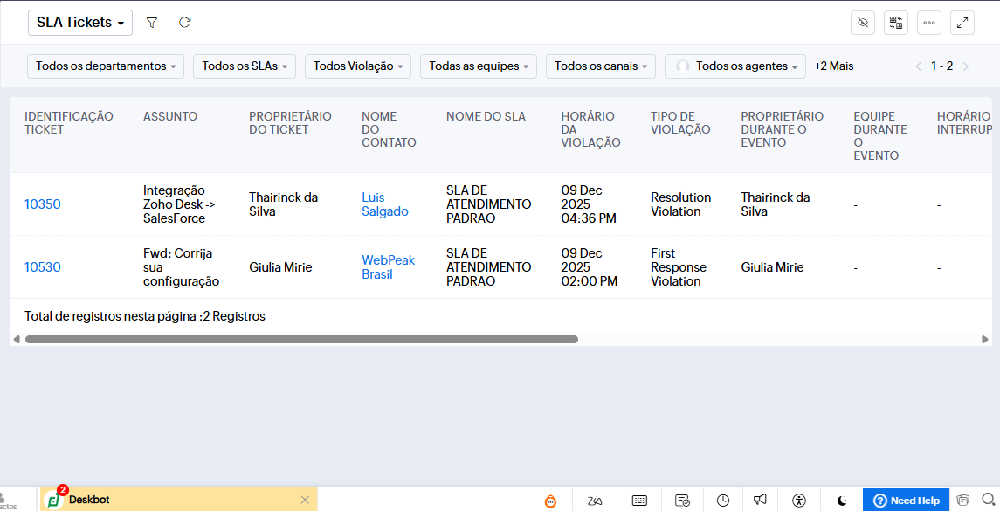
Task: Click the Need Help button
Action: pos(907,501)
